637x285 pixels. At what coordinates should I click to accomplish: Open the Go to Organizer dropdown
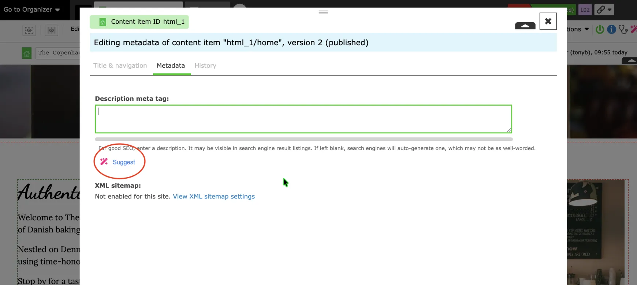tap(31, 9)
